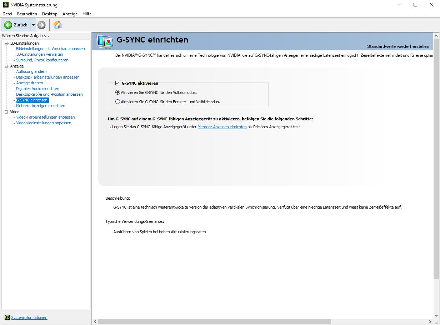The image size is (440, 325).
Task: Collapse the Anzeige tree node
Action: pos(6,66)
